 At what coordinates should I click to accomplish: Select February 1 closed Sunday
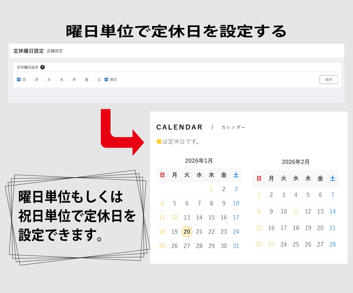point(259,195)
